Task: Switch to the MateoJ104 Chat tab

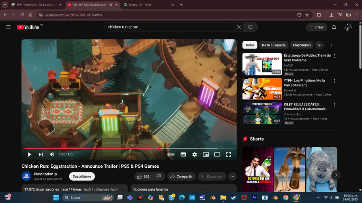Action: tap(148, 4)
